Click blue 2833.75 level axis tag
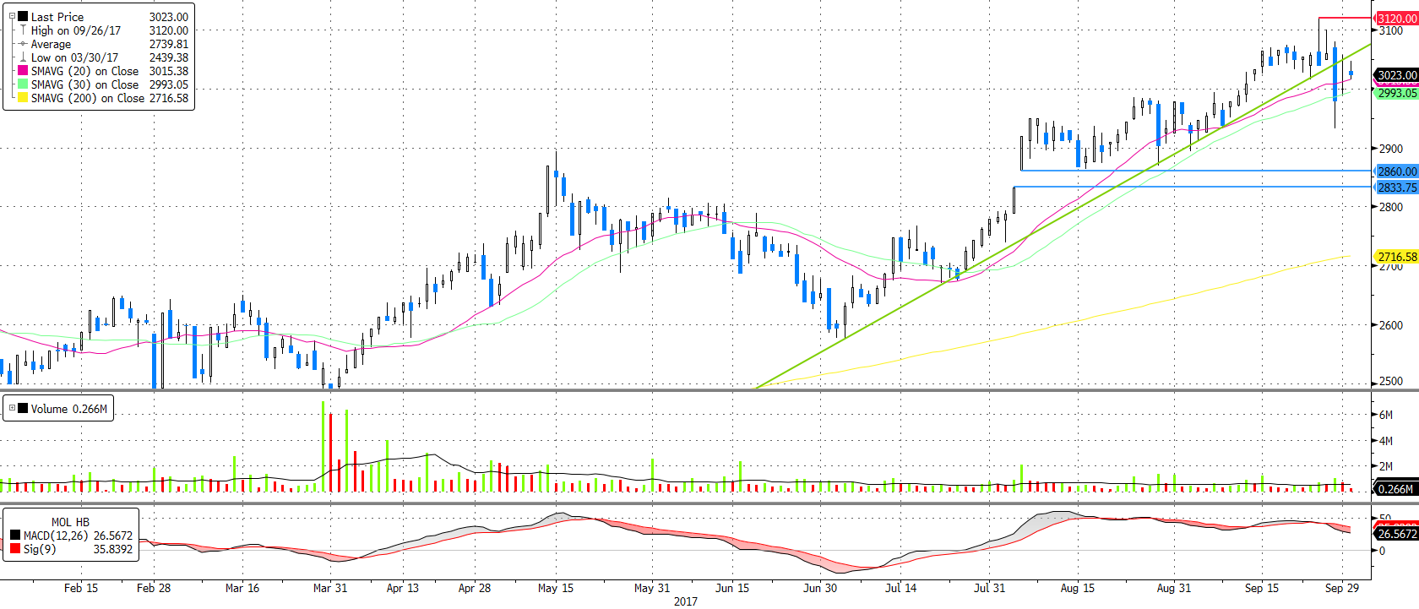1419x609 pixels. (1397, 188)
